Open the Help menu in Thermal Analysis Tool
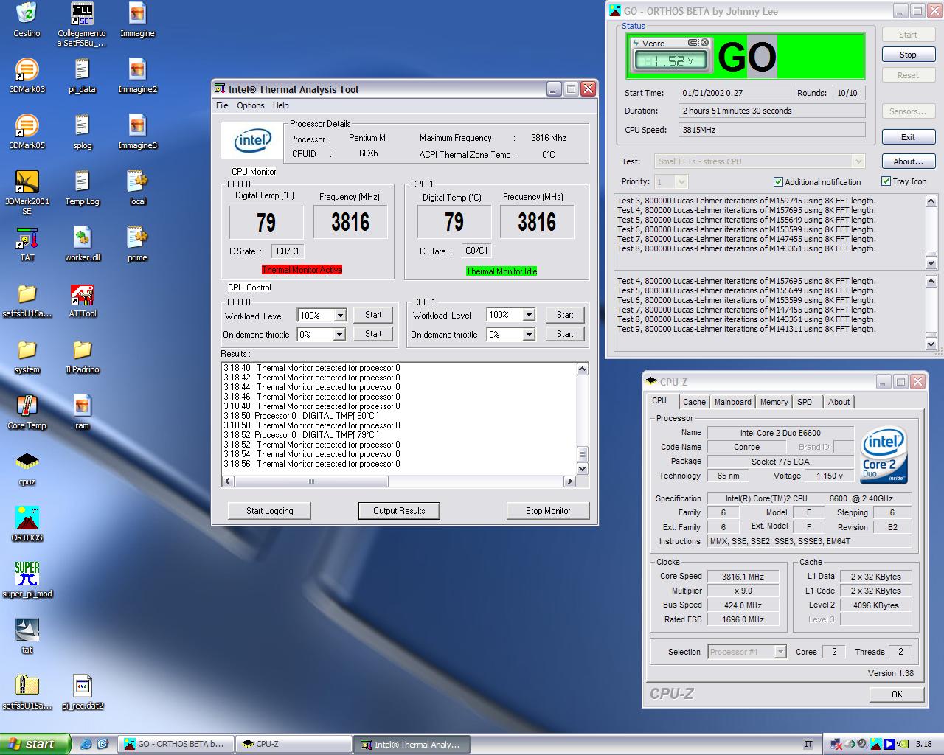The width and height of the screenshot is (944, 755). click(280, 105)
